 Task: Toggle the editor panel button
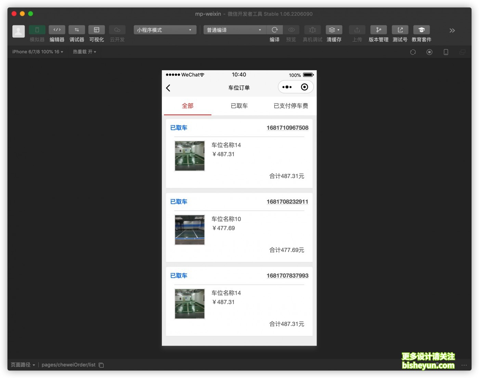click(x=57, y=30)
